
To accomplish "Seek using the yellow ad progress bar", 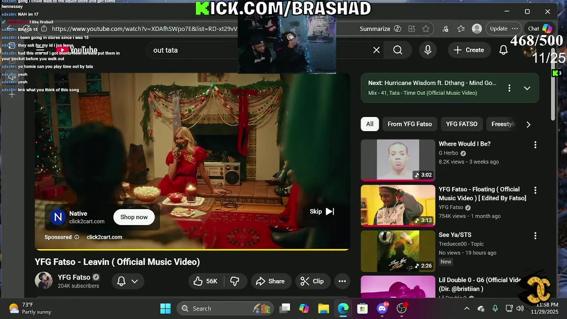I will (192, 249).
